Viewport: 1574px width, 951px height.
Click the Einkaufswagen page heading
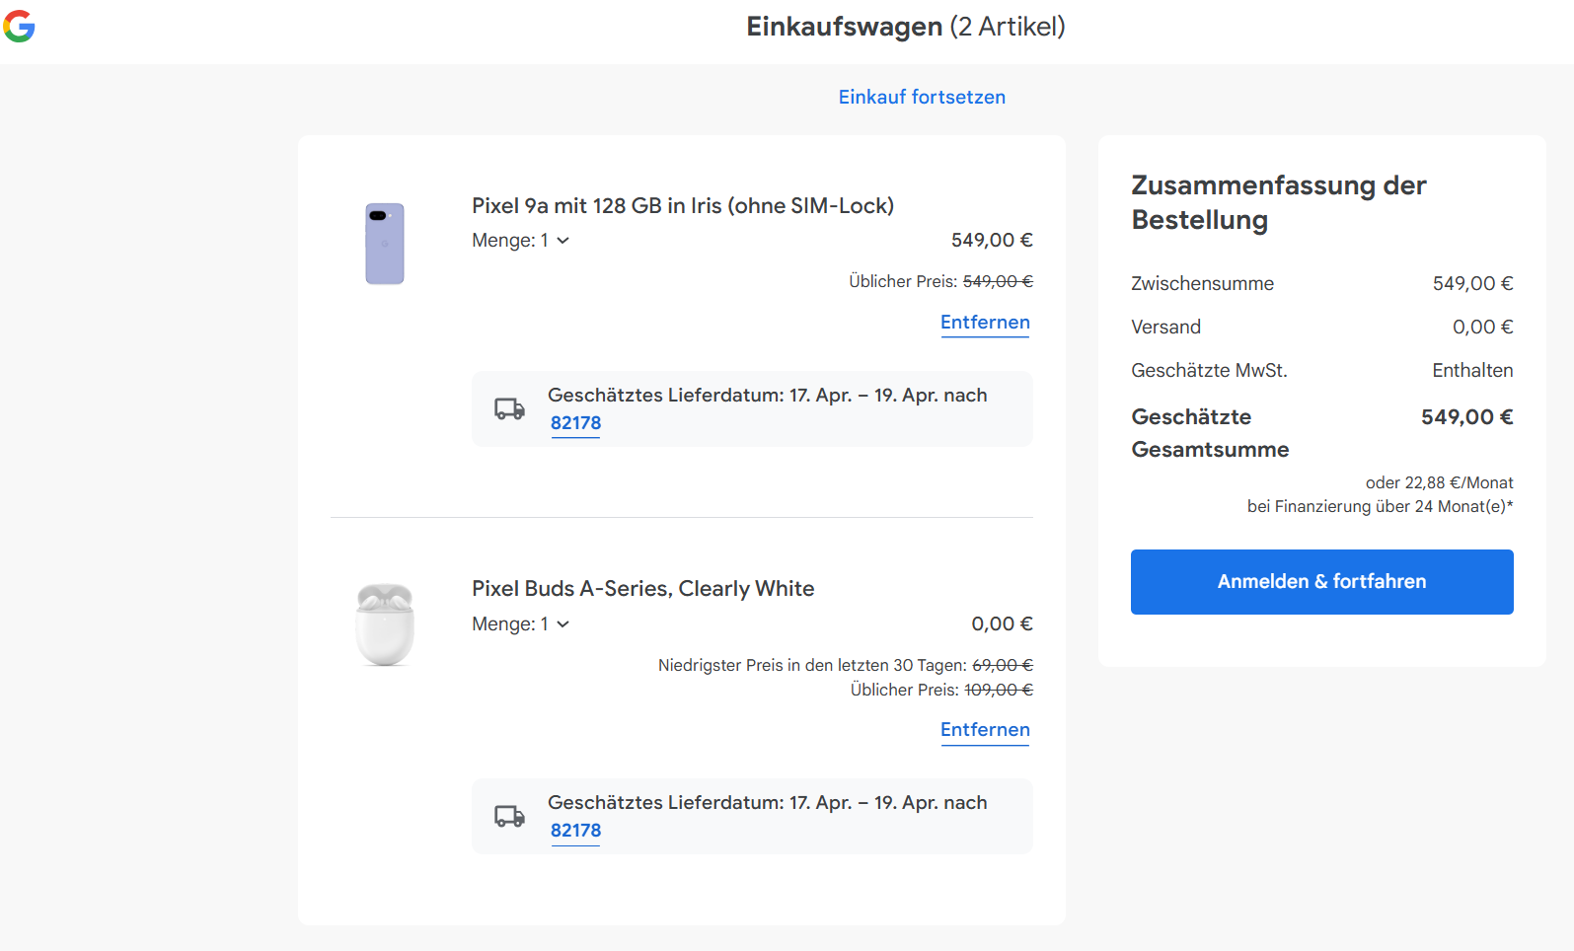(x=905, y=27)
